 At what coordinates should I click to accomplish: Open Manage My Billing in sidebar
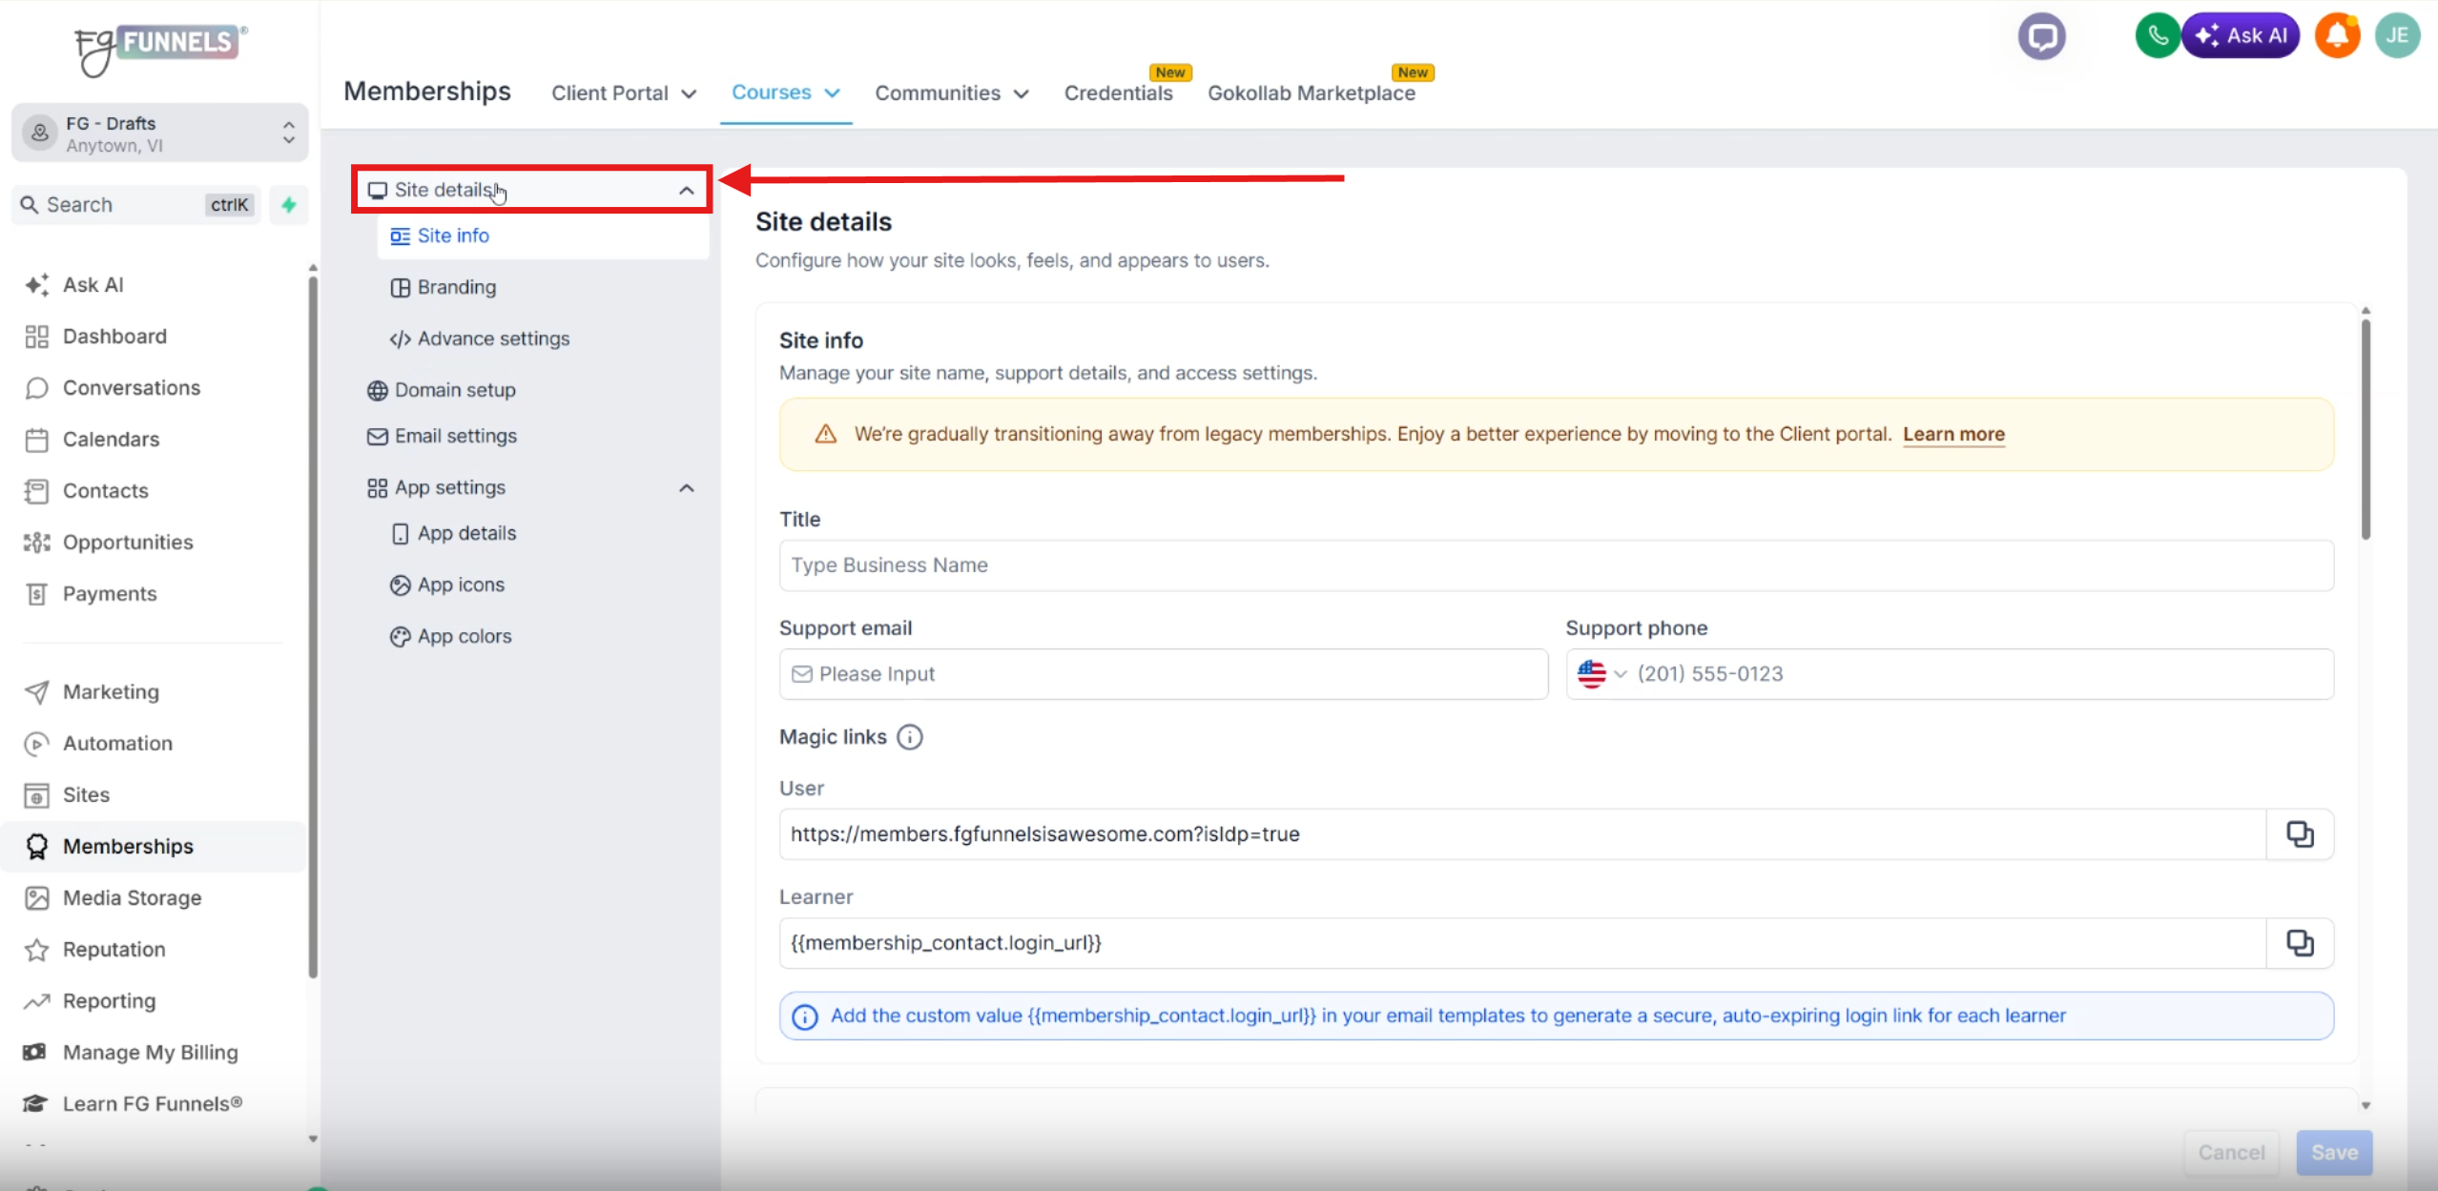coord(150,1053)
